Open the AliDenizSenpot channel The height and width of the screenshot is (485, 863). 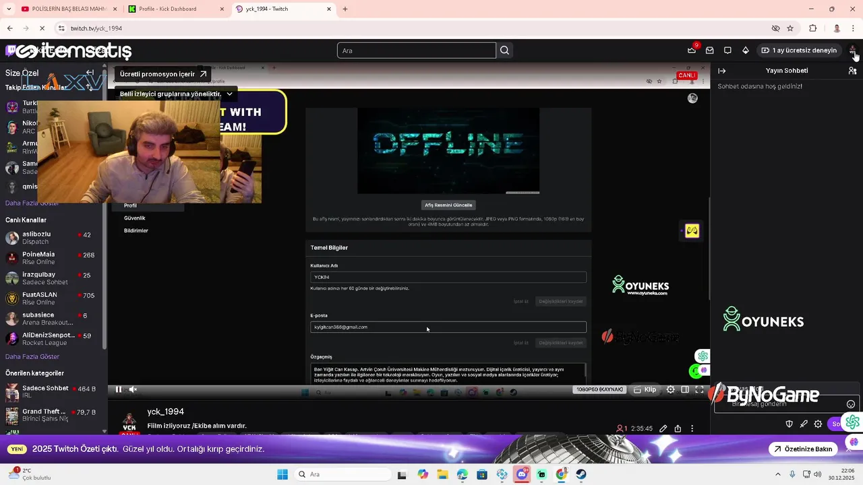click(53, 339)
